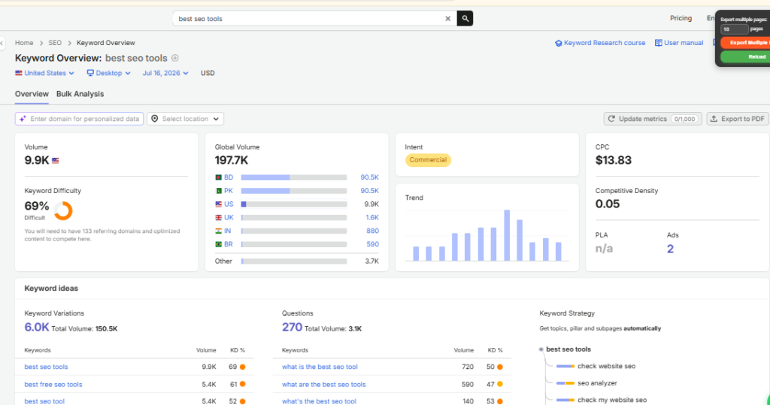Click the location pin icon
The height and width of the screenshot is (405, 770).
point(155,119)
